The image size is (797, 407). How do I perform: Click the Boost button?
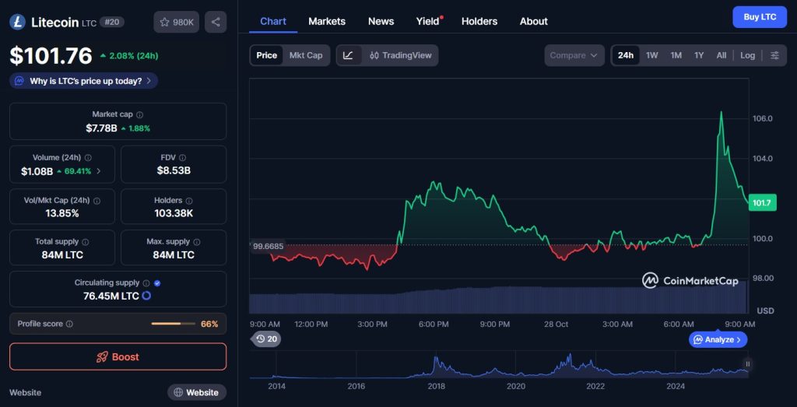tap(118, 356)
